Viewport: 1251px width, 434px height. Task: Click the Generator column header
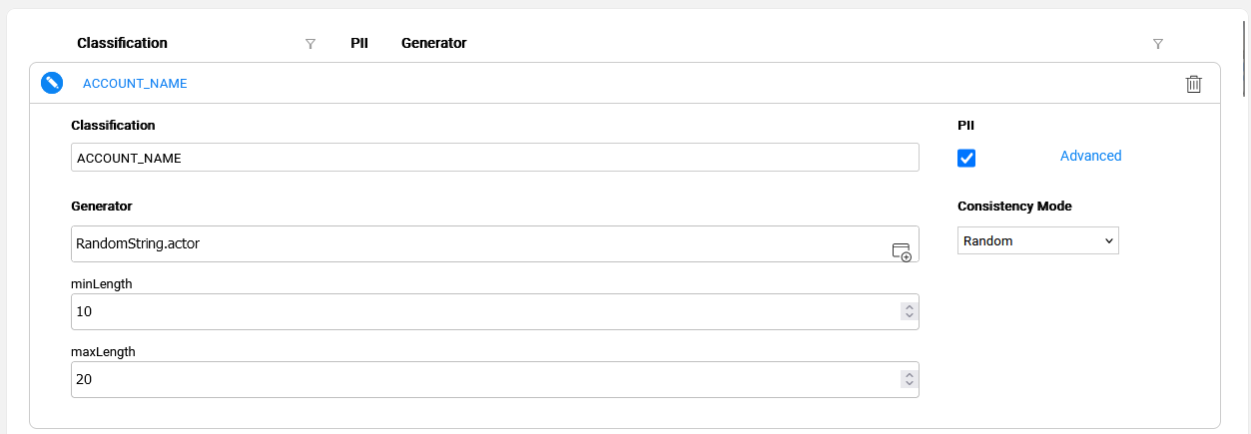pyautogui.click(x=433, y=44)
